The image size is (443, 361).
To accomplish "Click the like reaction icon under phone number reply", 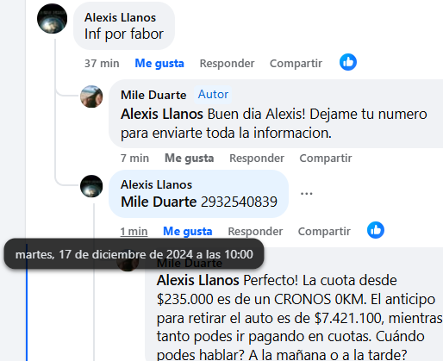I will [x=376, y=230].
